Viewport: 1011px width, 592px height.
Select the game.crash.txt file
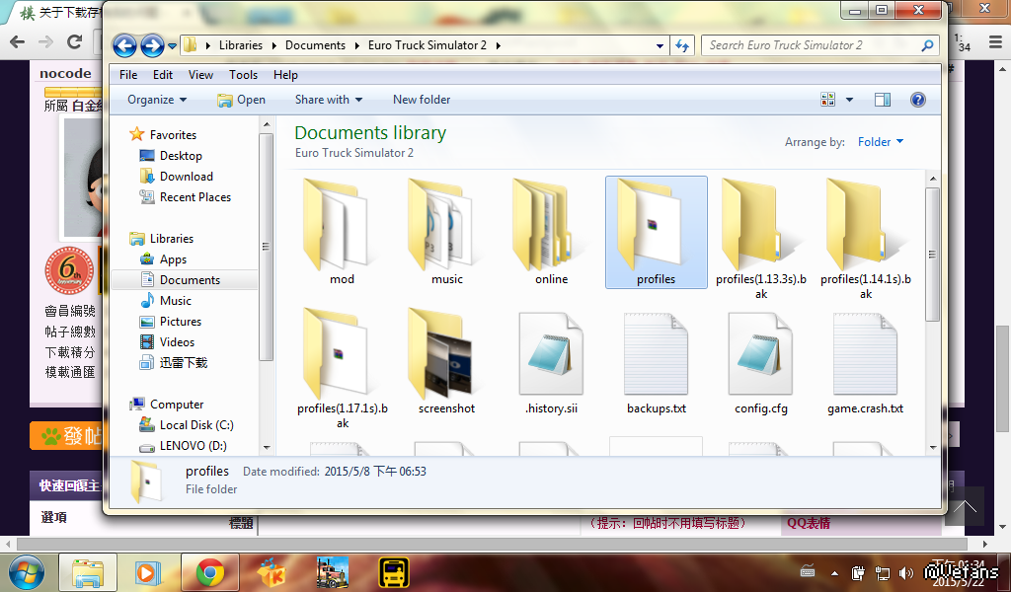[865, 361]
